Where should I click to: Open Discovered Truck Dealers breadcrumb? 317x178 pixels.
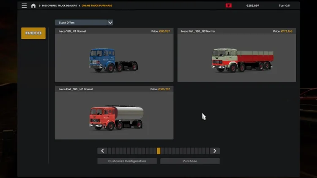click(x=59, y=5)
